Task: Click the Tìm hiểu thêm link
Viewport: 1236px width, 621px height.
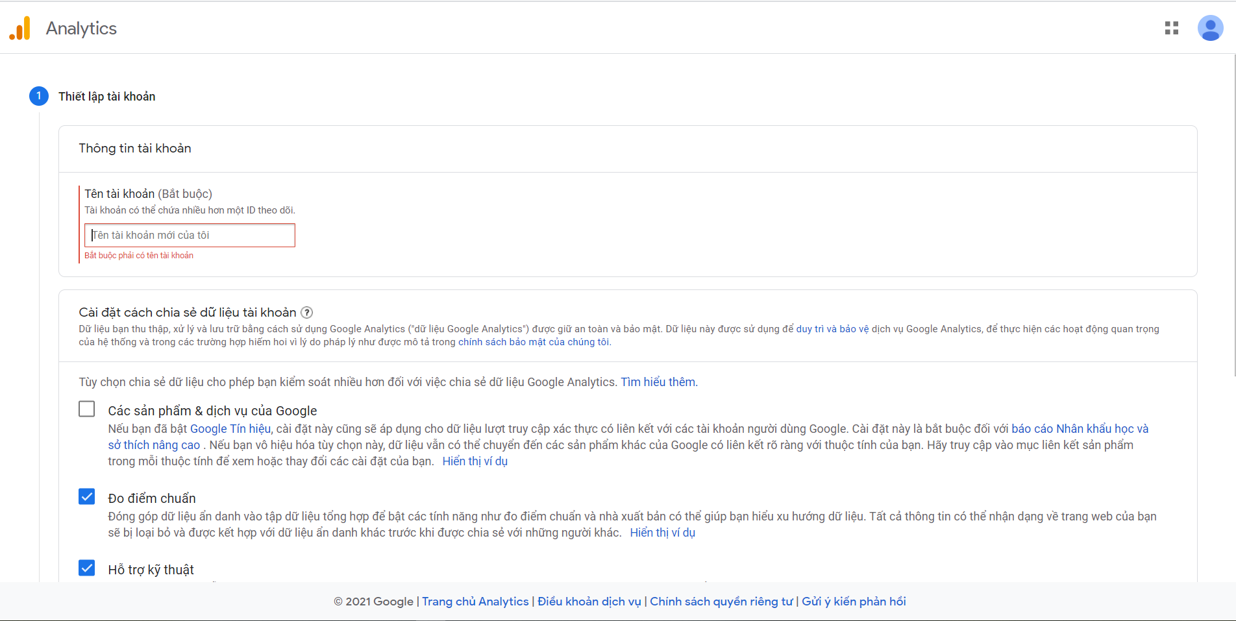Action: (x=658, y=382)
